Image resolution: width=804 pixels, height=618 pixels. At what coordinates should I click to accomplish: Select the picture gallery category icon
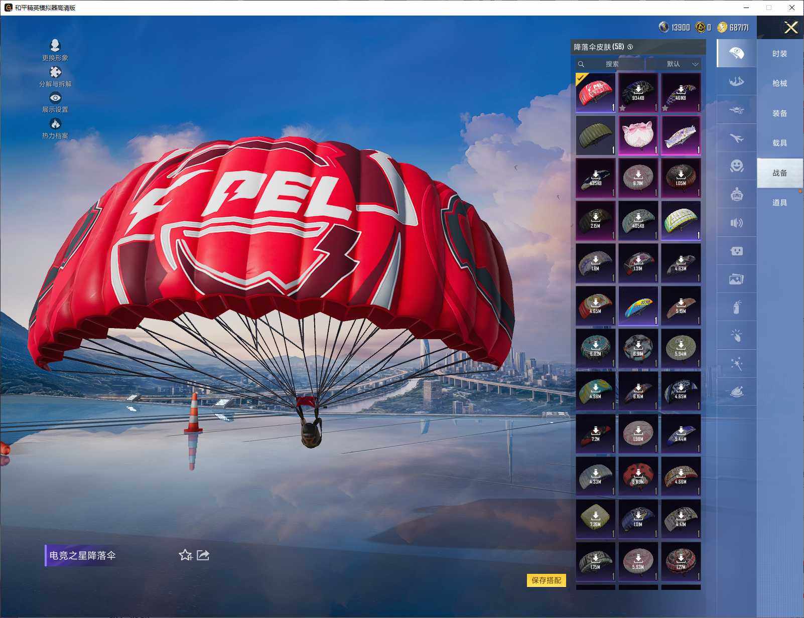click(x=736, y=279)
